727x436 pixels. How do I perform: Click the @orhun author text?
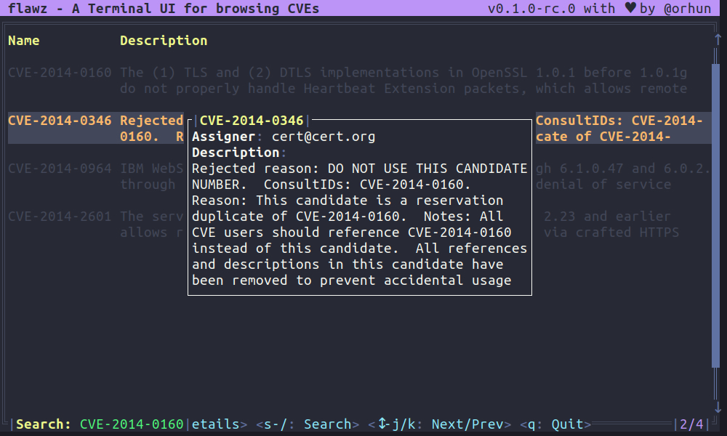click(687, 8)
